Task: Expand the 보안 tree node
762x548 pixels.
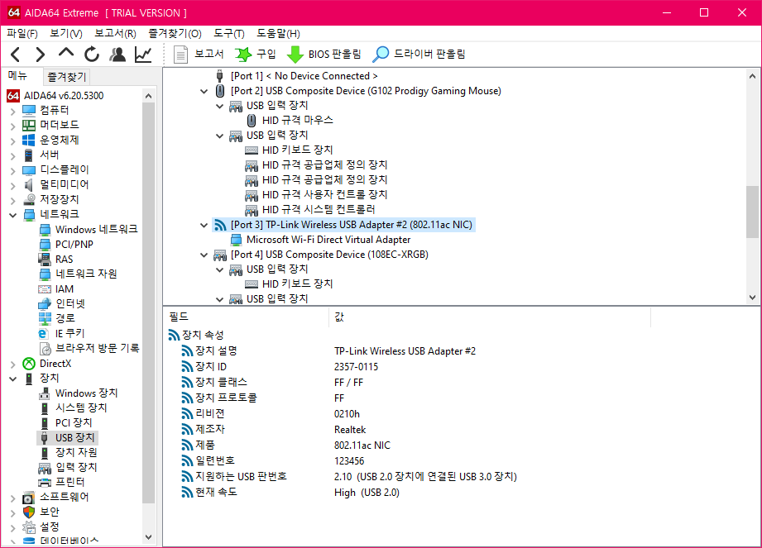Action: point(12,512)
